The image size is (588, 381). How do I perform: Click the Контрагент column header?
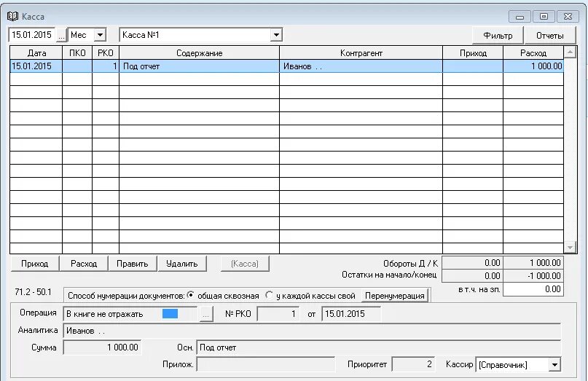point(361,53)
